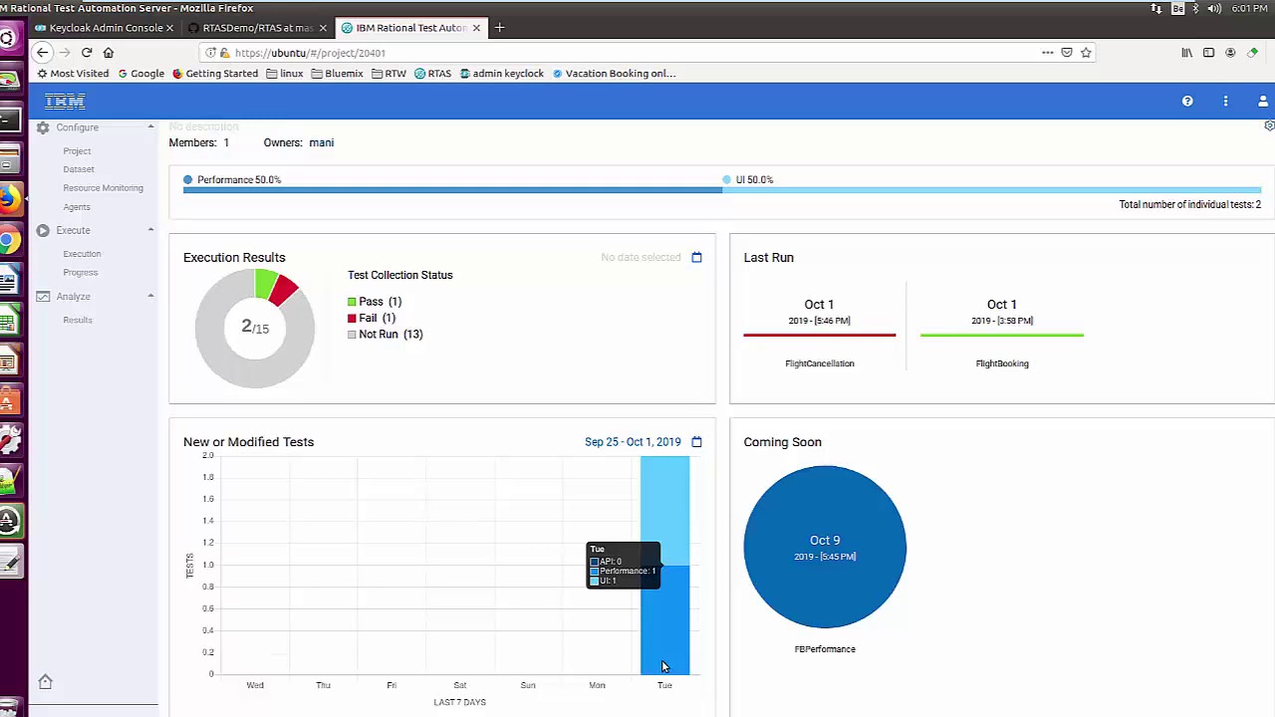1275x717 pixels.
Task: Open the Firefox account icon
Action: click(1230, 53)
